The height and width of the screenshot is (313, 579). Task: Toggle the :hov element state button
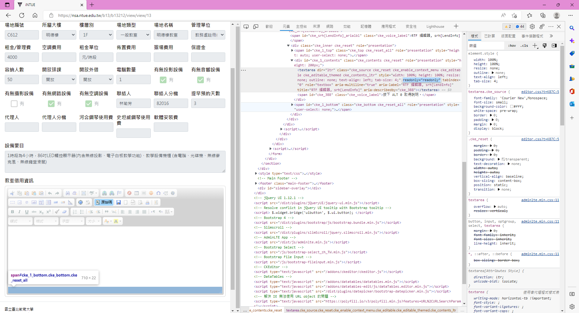pyautogui.click(x=512, y=46)
